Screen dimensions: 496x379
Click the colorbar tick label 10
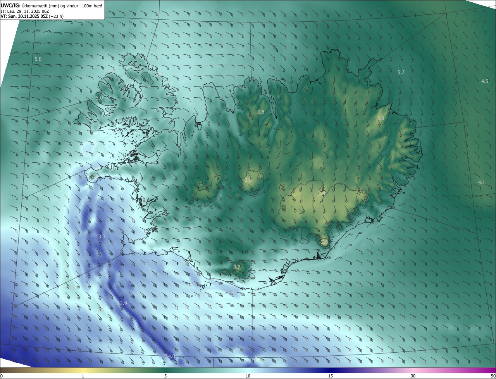[248, 376]
